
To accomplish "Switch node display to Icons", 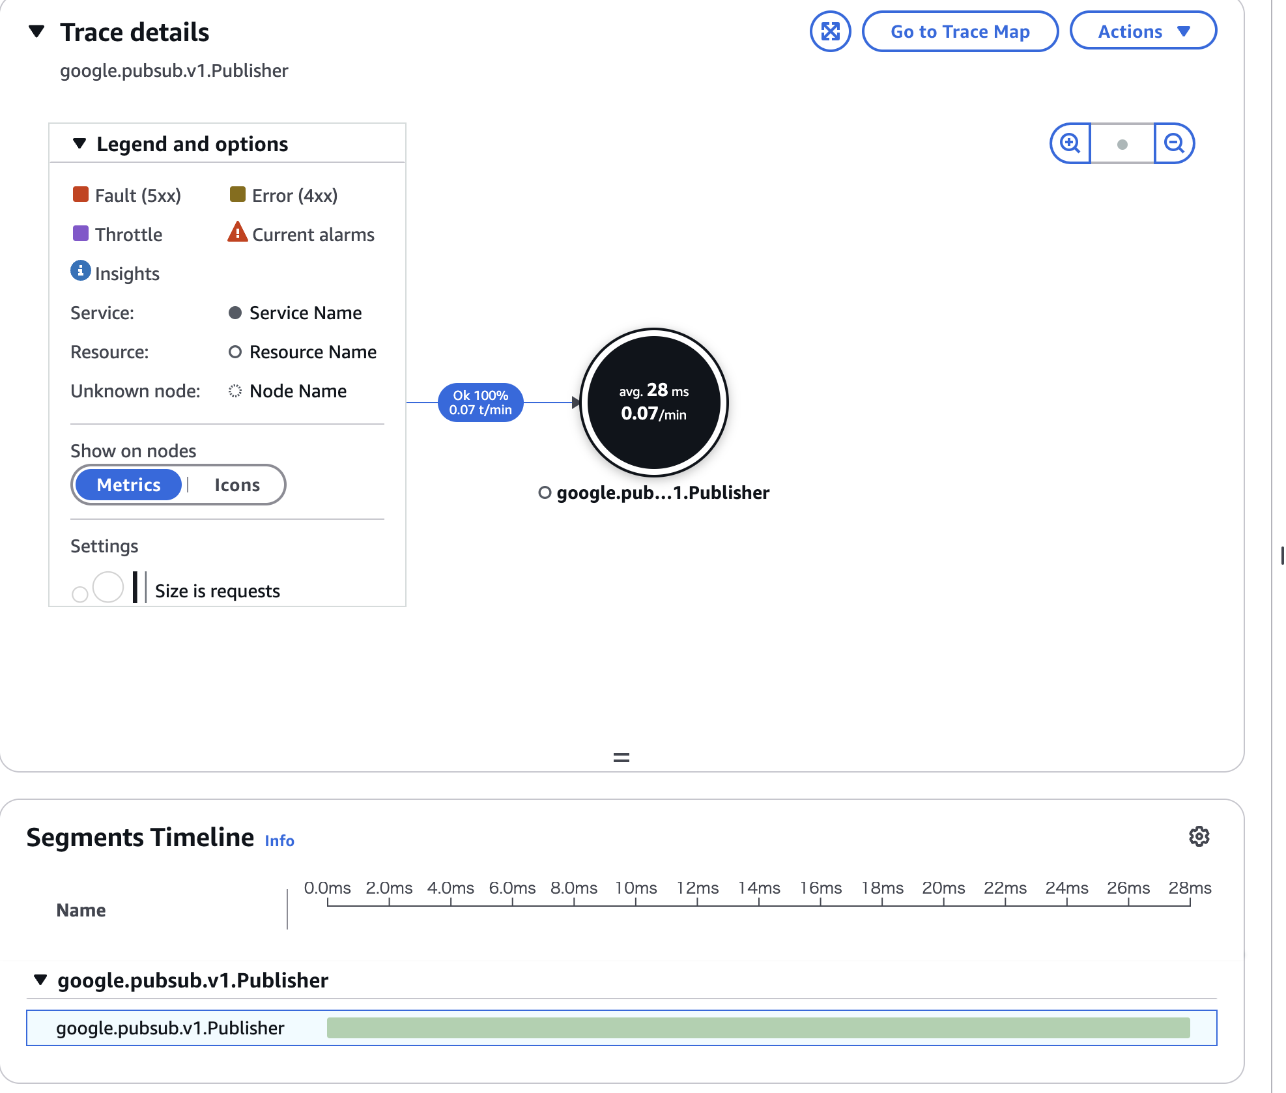I will click(237, 485).
